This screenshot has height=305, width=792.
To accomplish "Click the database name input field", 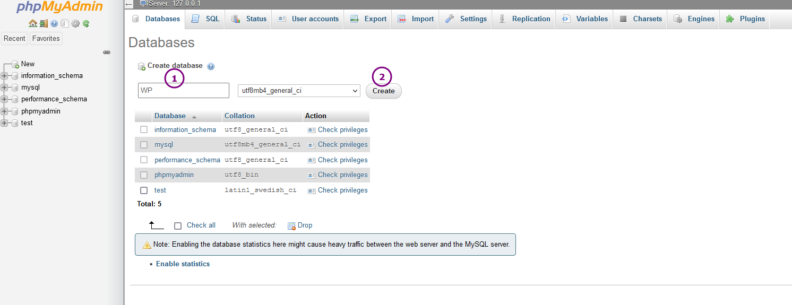I will point(184,91).
